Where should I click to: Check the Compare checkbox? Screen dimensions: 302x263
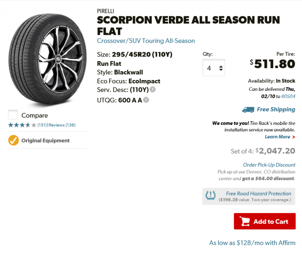(13, 115)
